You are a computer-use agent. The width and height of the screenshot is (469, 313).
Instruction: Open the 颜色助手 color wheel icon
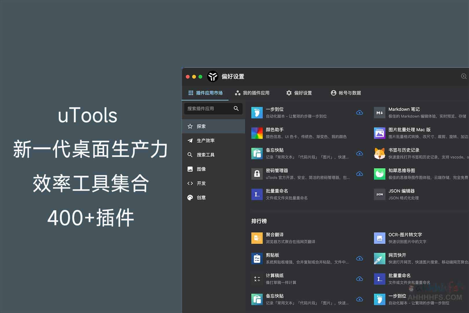point(257,133)
